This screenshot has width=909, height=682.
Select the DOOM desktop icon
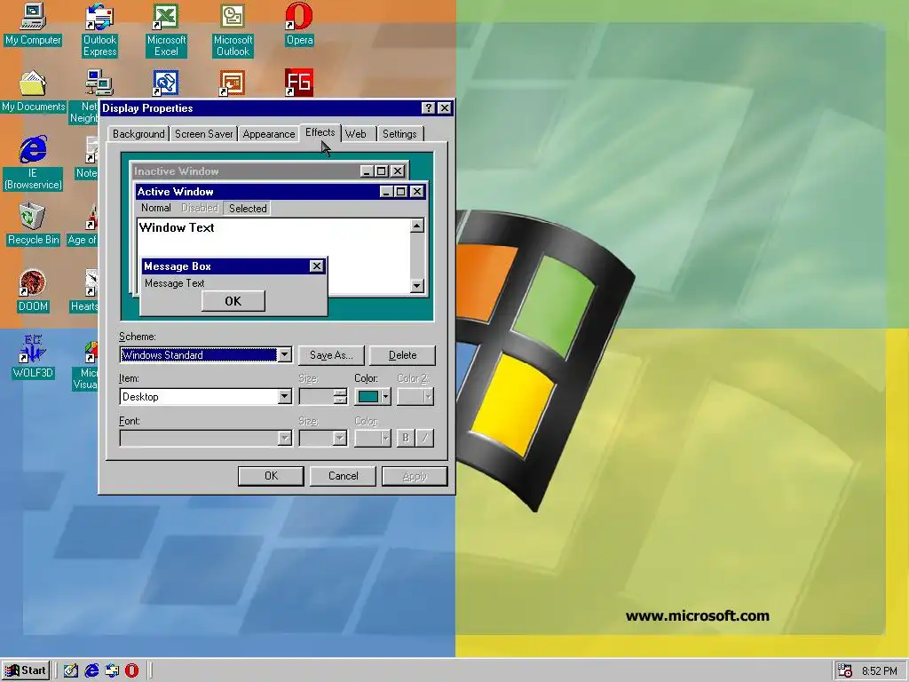point(33,290)
